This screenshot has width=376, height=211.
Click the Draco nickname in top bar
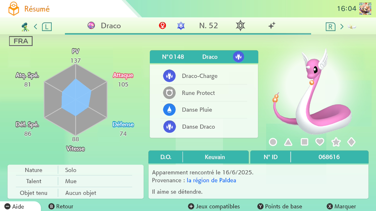[x=111, y=25]
